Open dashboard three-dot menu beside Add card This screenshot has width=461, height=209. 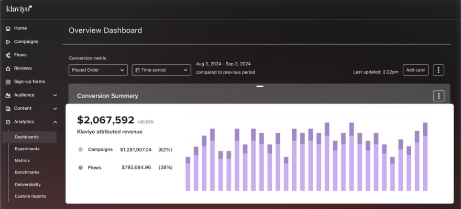(438, 70)
